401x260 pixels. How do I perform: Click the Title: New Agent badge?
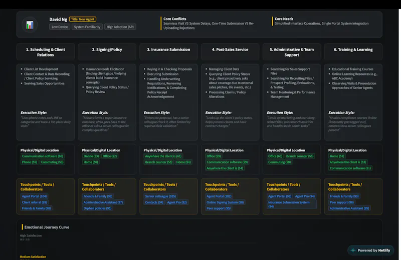point(83,19)
